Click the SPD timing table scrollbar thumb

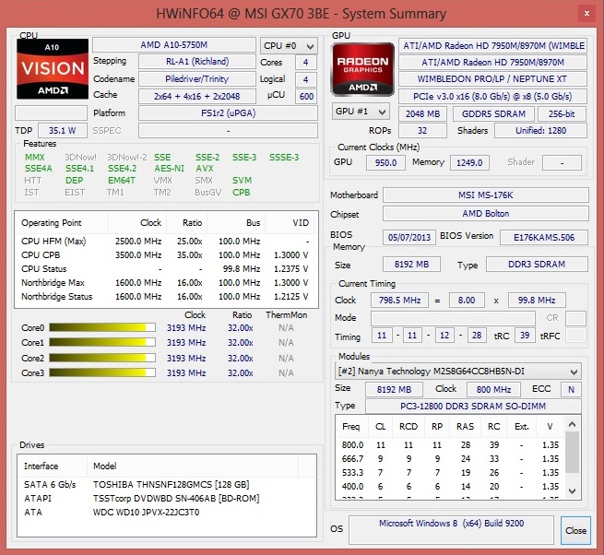click(573, 452)
